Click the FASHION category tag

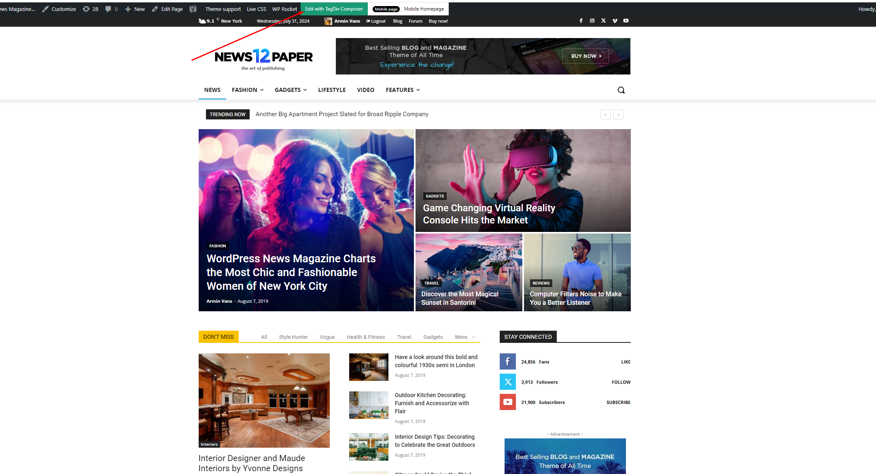(x=217, y=246)
